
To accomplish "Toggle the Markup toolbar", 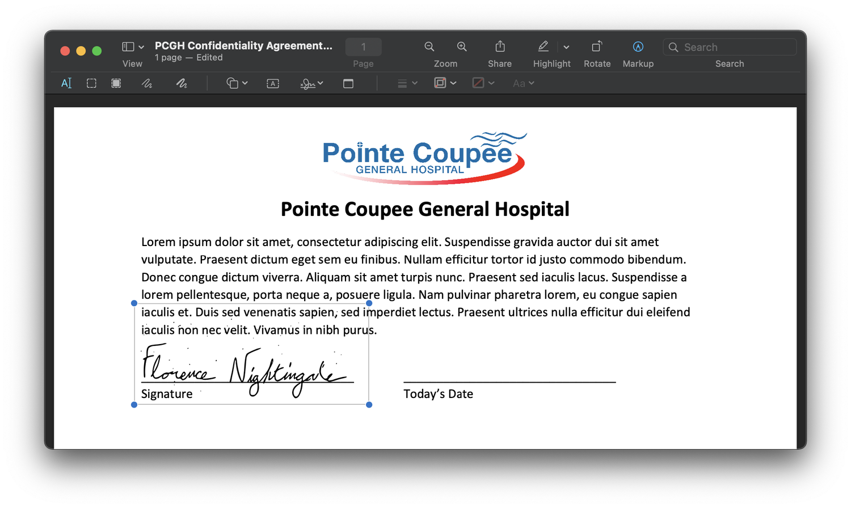I will coord(638,46).
